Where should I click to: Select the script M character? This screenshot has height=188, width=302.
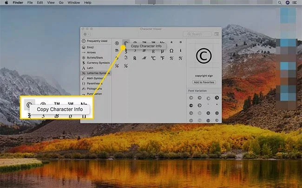point(144,58)
